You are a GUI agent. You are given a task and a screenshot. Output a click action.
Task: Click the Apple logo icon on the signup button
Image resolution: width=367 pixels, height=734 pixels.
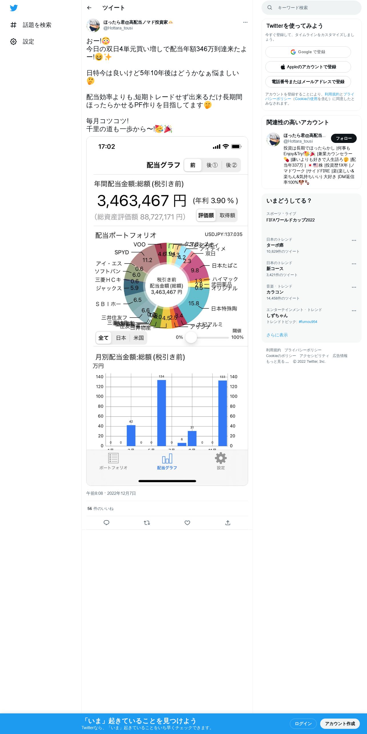tap(283, 67)
